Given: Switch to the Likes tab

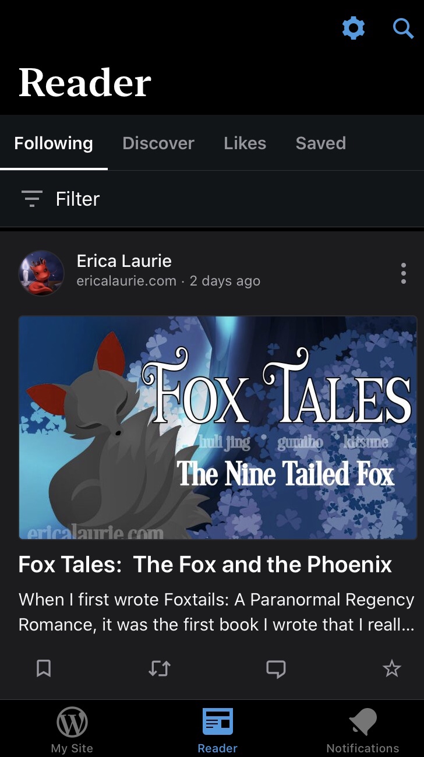Looking at the screenshot, I should tap(245, 143).
